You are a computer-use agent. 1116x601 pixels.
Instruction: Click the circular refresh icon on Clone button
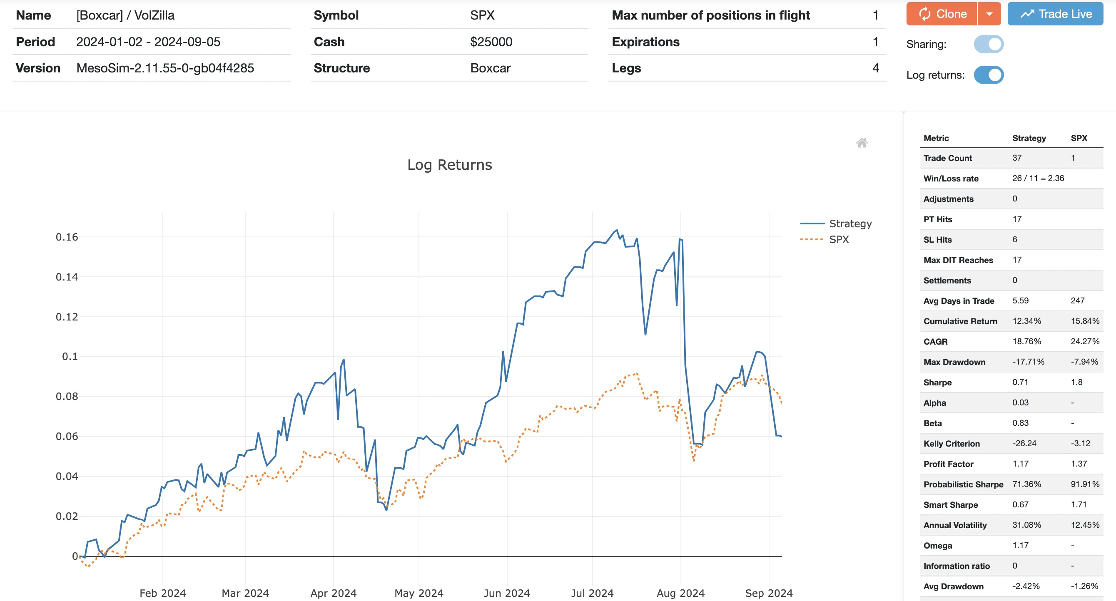[925, 13]
